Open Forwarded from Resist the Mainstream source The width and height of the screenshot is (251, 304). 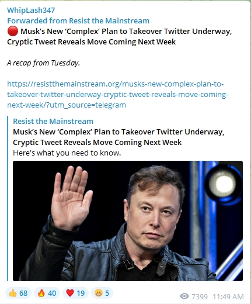tap(78, 20)
